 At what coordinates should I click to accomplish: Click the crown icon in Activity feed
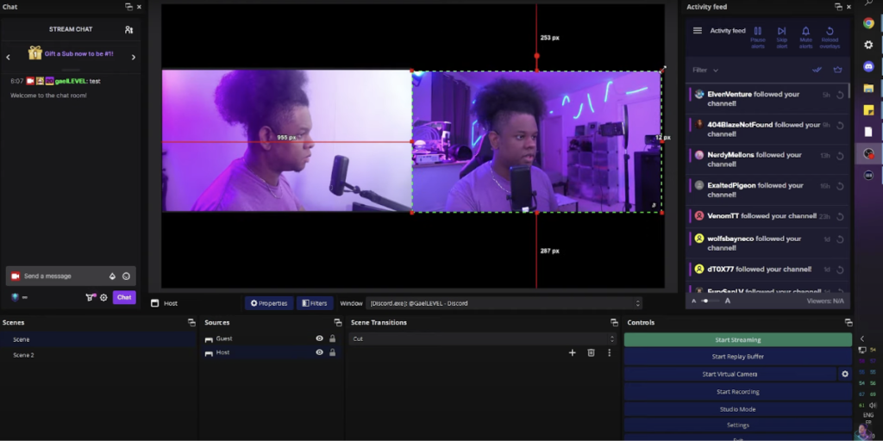pyautogui.click(x=837, y=70)
